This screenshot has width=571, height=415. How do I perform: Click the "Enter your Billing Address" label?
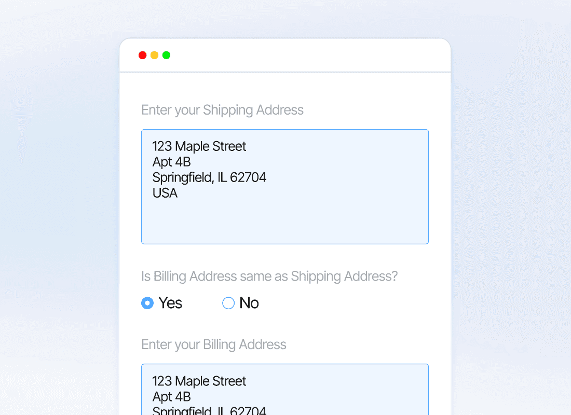point(214,344)
